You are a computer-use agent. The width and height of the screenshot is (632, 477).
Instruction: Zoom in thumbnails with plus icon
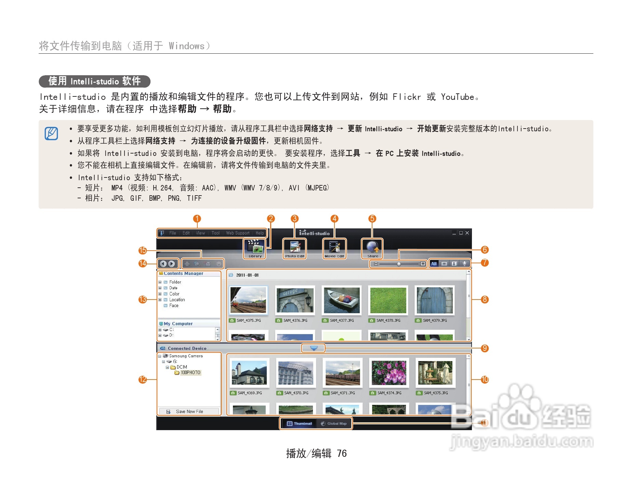point(423,264)
